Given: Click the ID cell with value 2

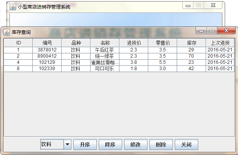Looking at the screenshot, I should tap(18, 56).
